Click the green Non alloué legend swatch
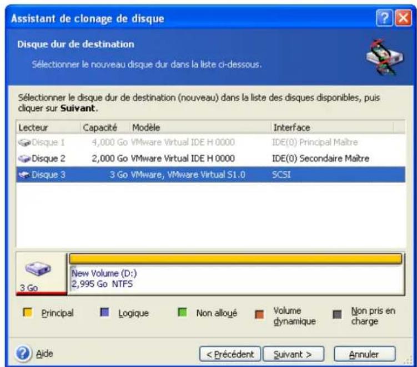Viewport: 417px width, 367px height. coord(182,312)
